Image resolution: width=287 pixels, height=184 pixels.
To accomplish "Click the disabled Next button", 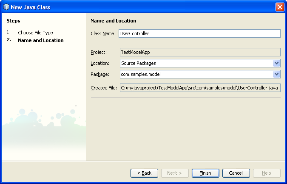I will [175, 173].
